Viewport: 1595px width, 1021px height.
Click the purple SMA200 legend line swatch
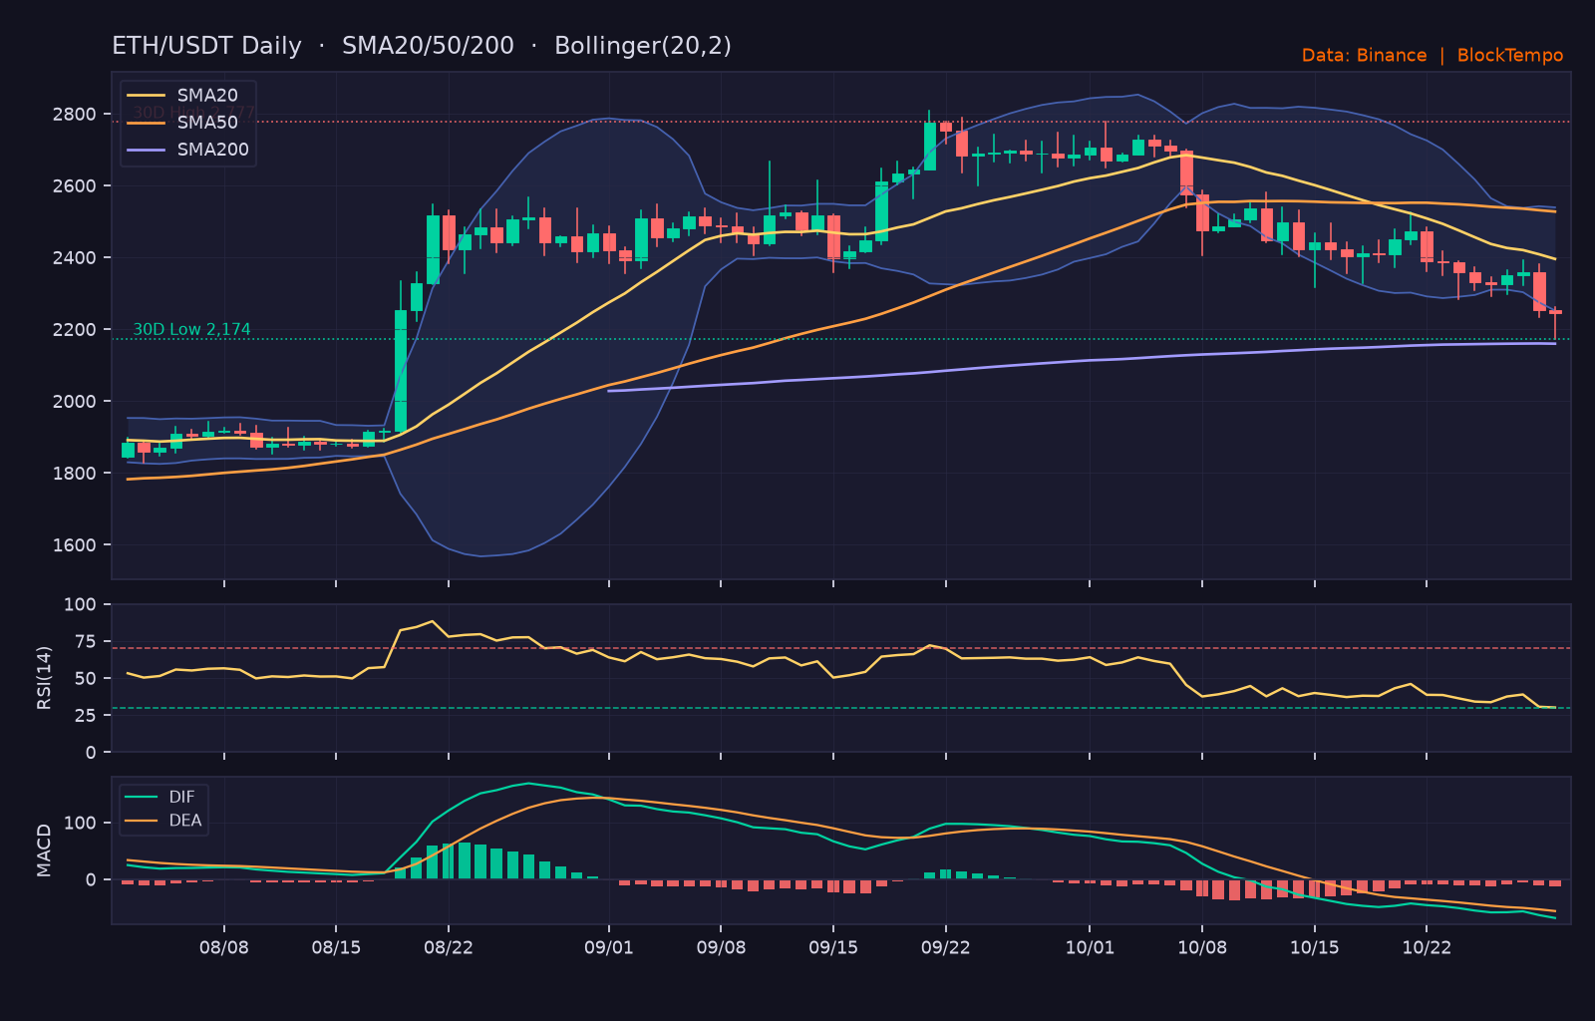(147, 150)
